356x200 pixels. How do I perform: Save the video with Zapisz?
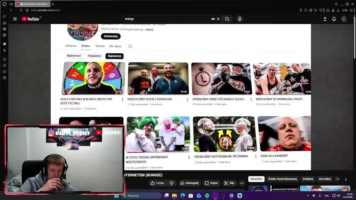coord(211,183)
